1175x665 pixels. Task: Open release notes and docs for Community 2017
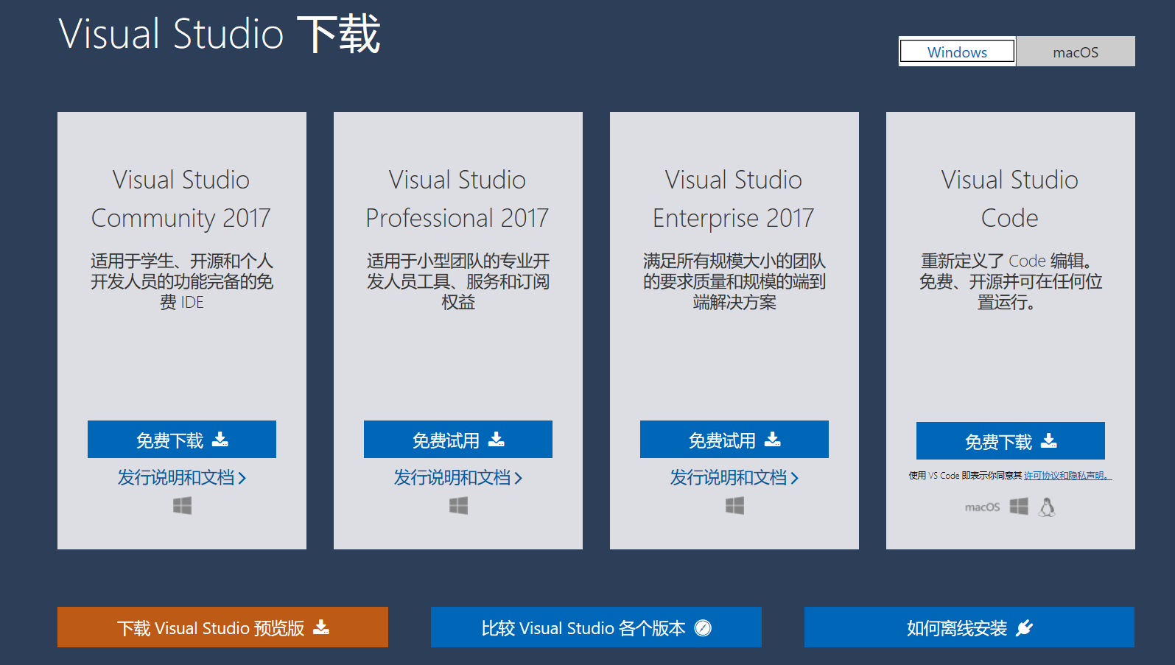tap(182, 478)
